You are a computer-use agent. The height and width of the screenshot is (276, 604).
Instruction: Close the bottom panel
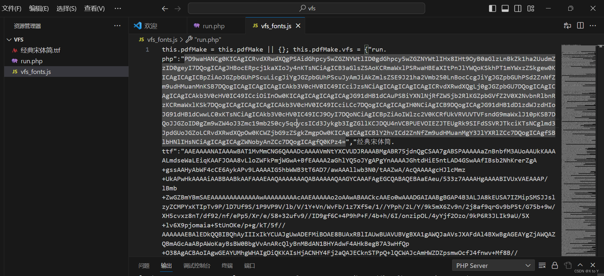pyautogui.click(x=593, y=265)
